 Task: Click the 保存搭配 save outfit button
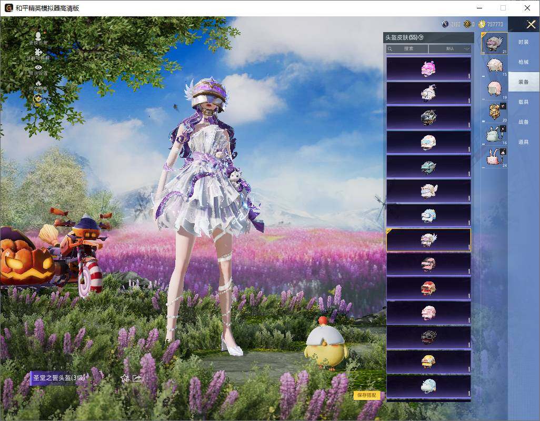[366, 395]
